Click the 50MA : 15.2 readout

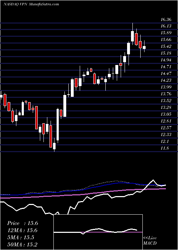tap(22, 245)
